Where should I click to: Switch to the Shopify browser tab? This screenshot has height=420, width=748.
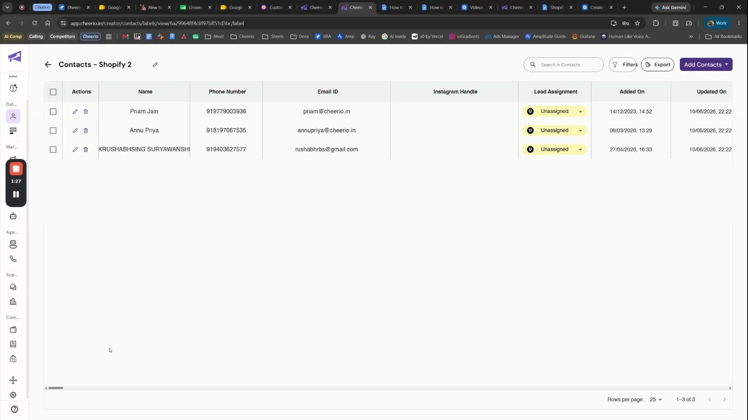click(x=557, y=7)
